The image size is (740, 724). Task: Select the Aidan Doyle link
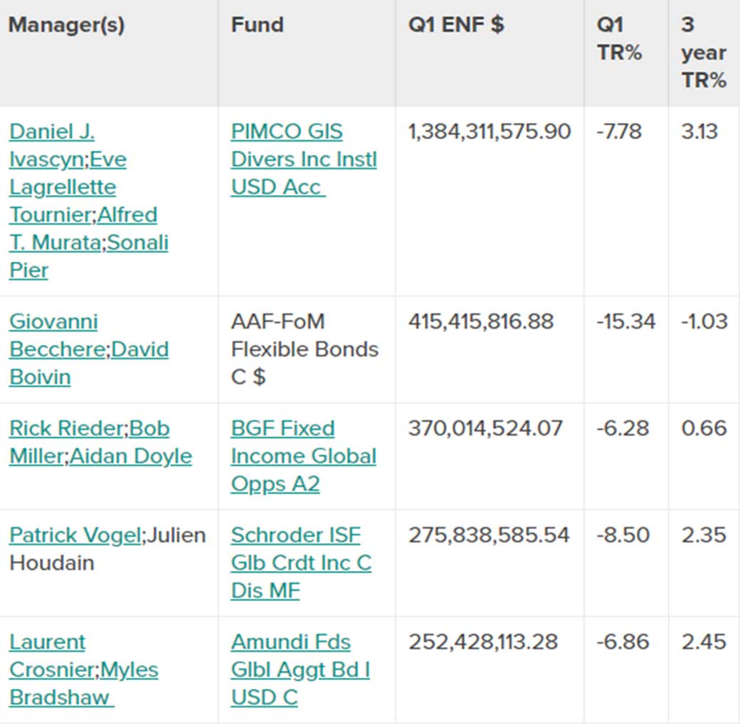click(131, 456)
